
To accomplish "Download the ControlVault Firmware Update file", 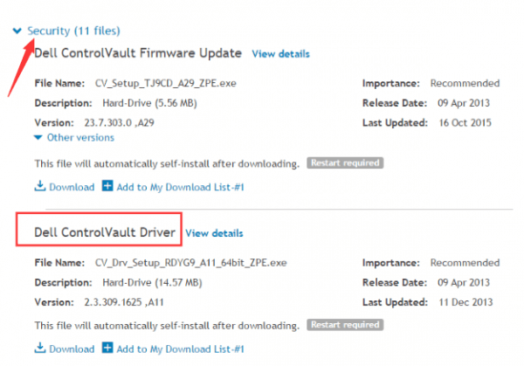I will pos(72,187).
